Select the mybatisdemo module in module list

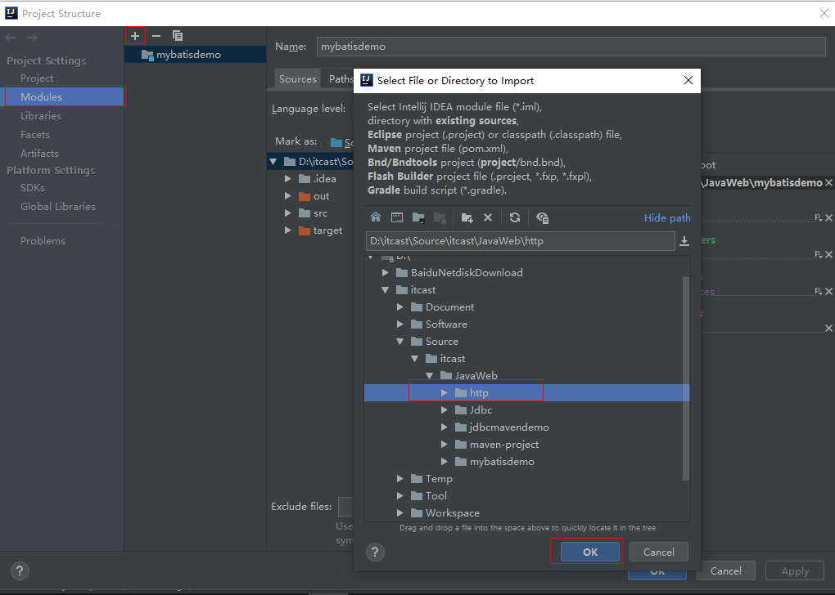point(195,54)
